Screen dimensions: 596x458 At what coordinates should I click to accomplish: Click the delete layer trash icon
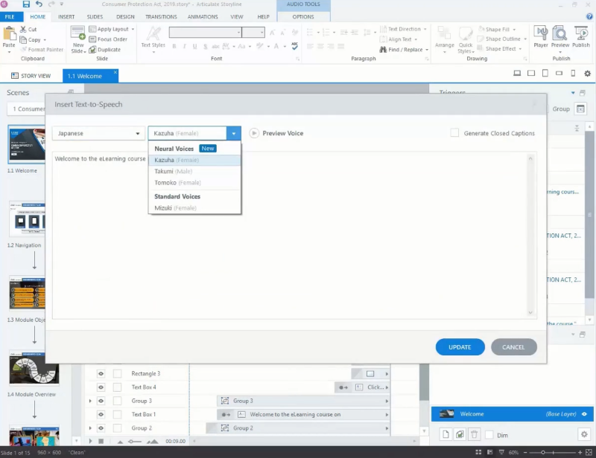coord(474,434)
